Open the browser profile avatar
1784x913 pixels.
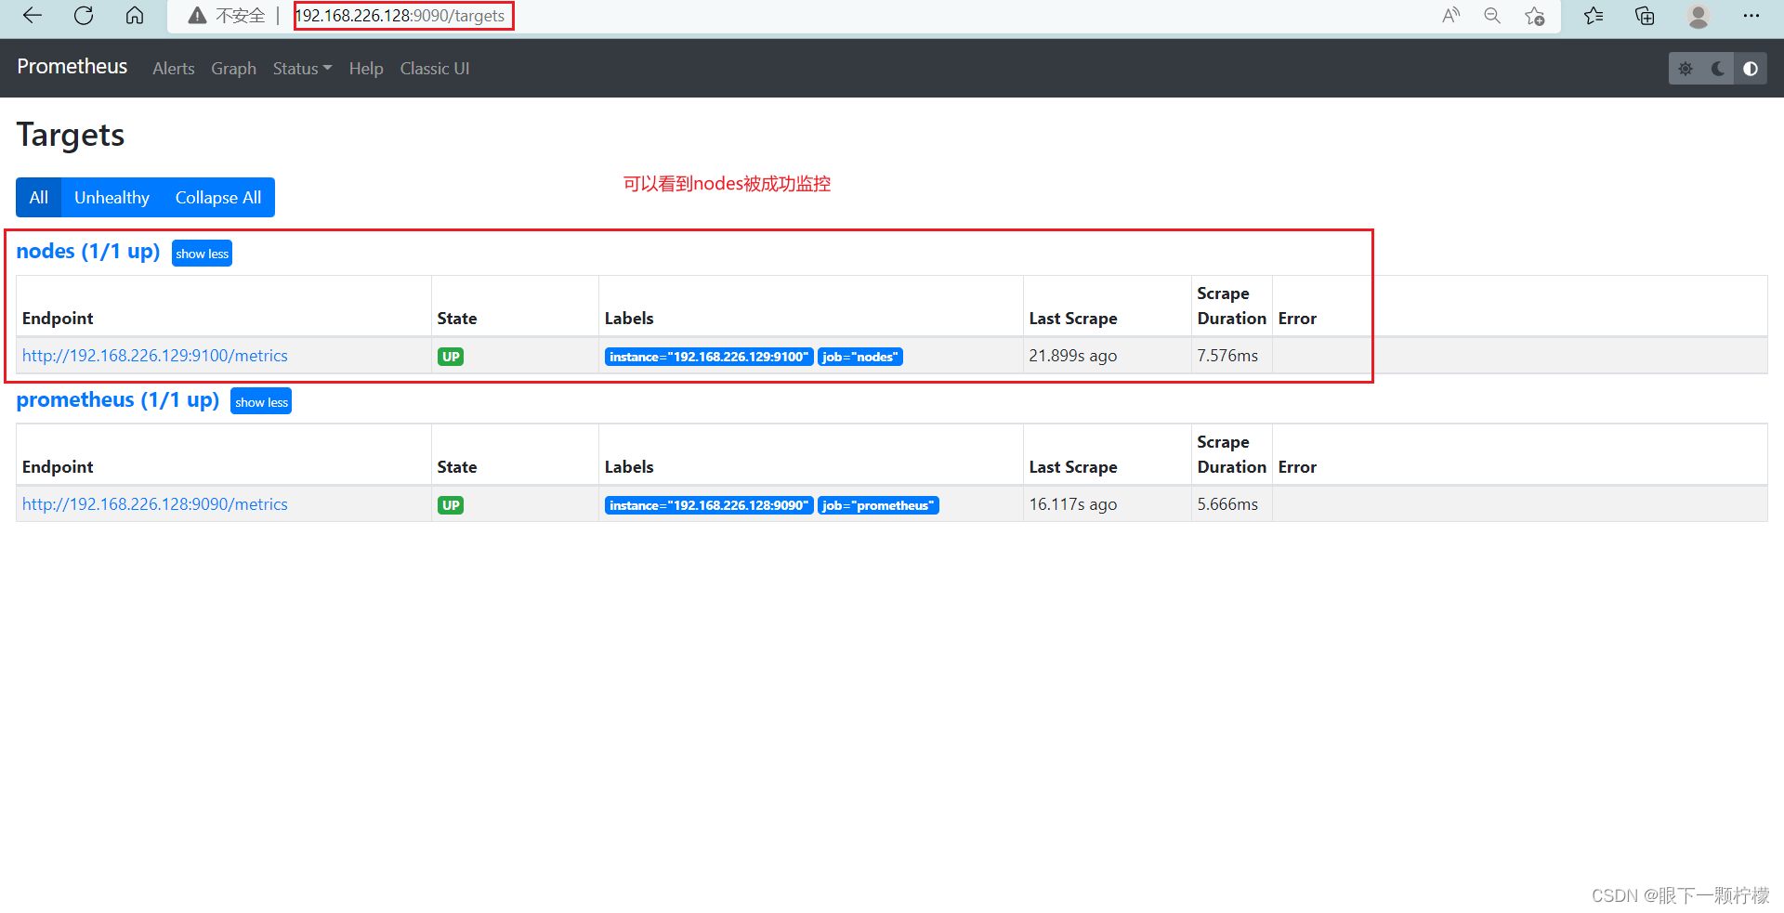tap(1699, 16)
